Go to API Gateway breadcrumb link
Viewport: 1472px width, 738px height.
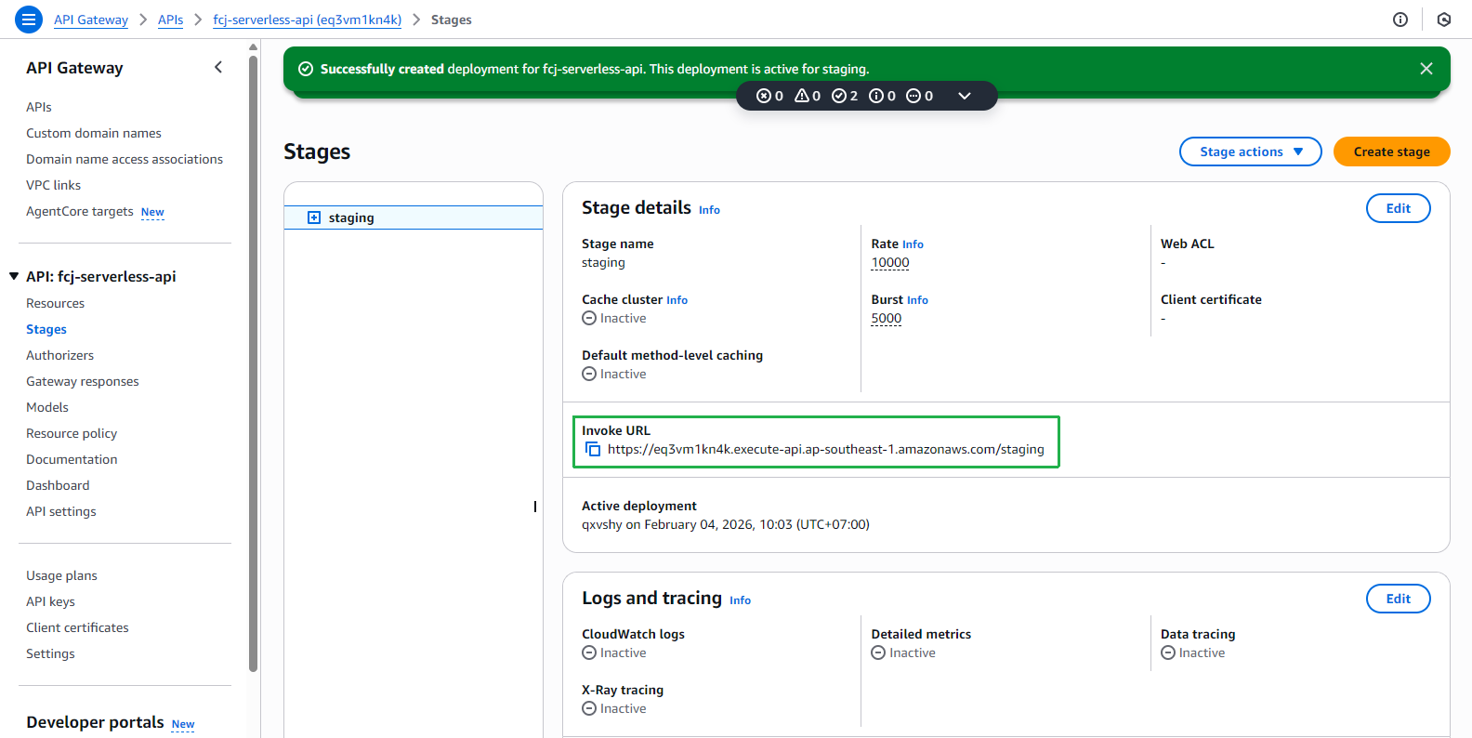click(91, 20)
